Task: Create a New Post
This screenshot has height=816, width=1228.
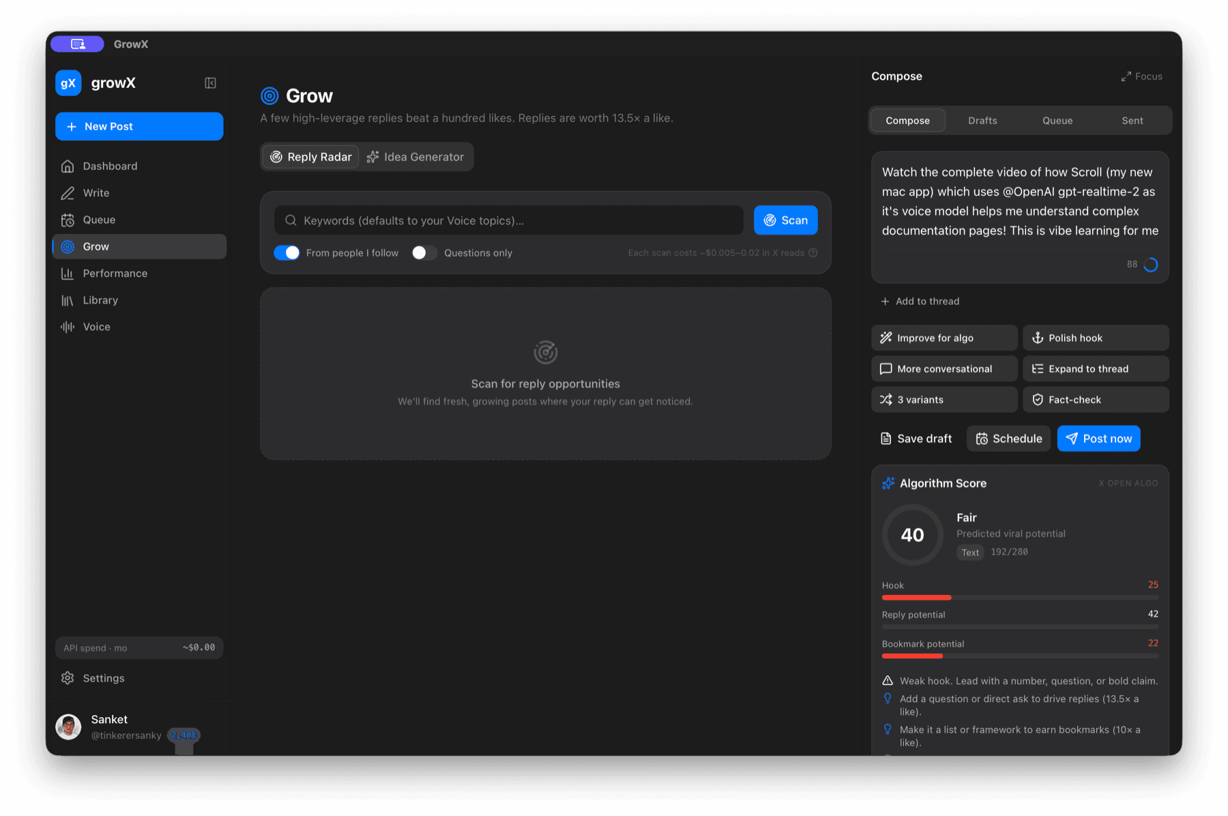Action: tap(139, 126)
